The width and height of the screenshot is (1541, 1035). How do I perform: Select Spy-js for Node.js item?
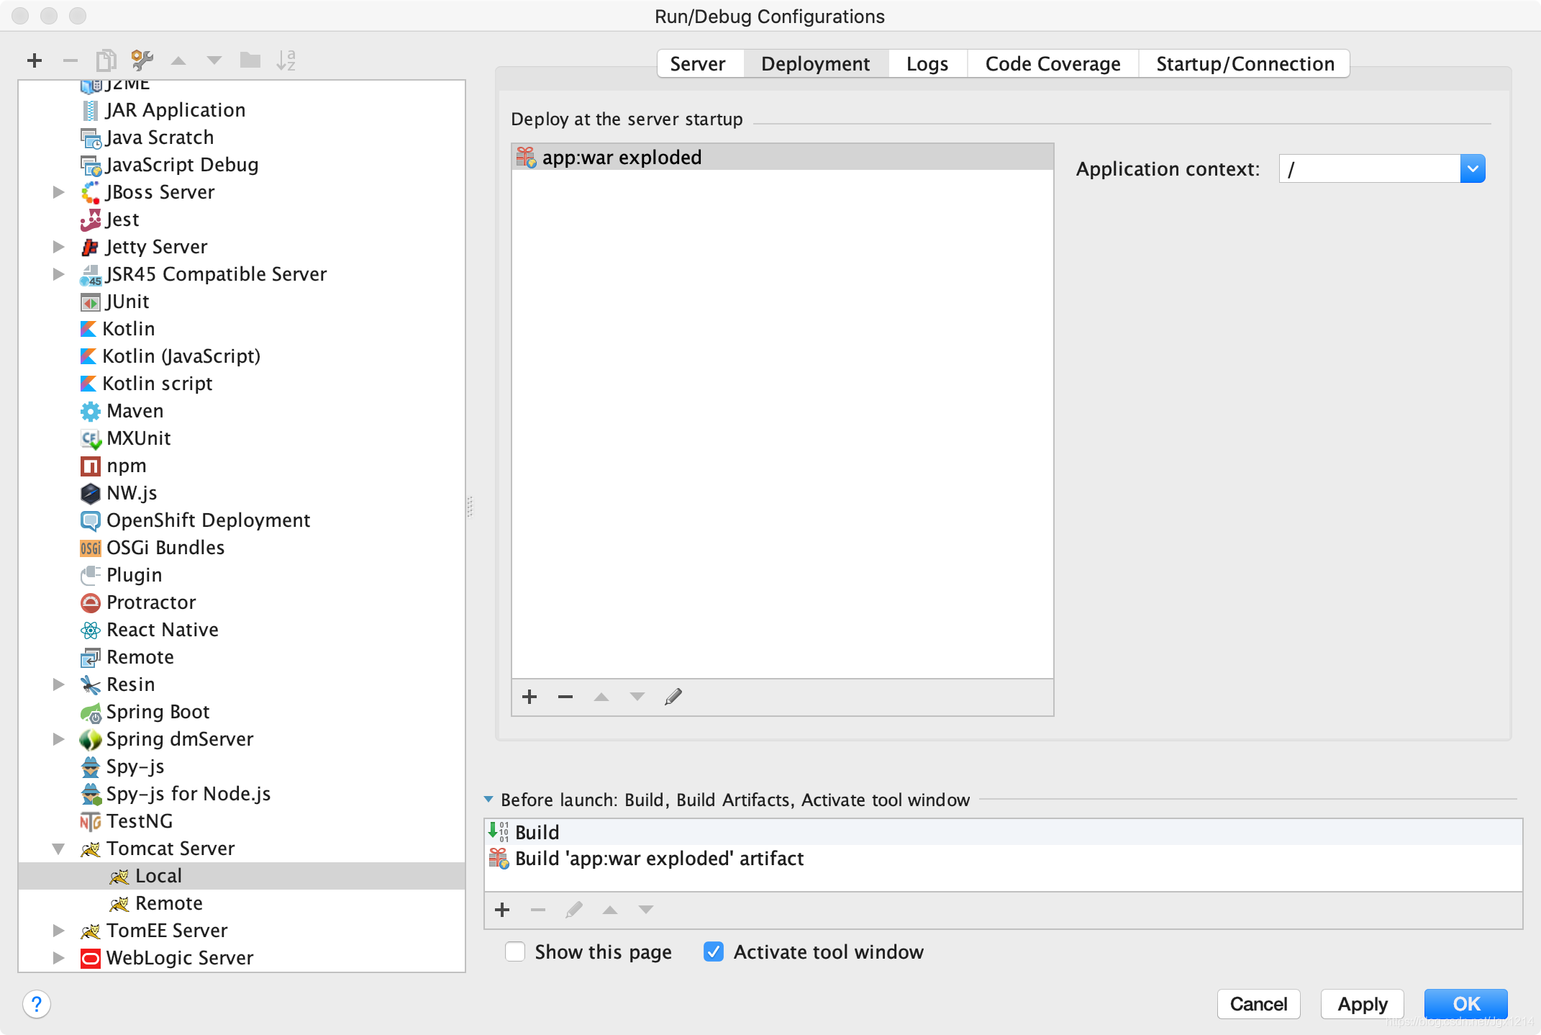(242, 794)
